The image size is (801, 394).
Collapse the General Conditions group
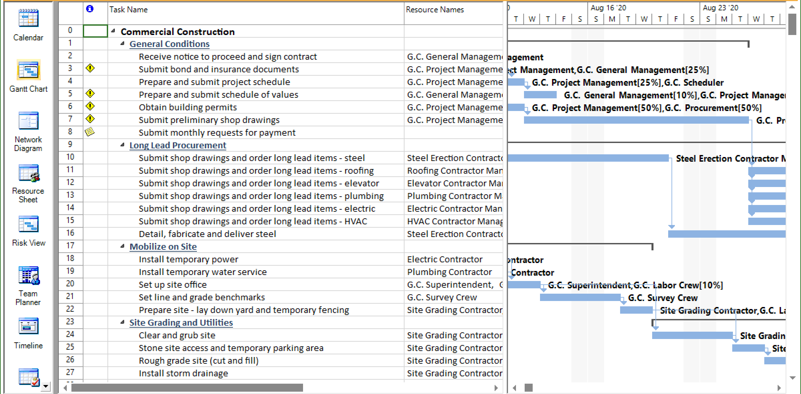click(x=122, y=44)
